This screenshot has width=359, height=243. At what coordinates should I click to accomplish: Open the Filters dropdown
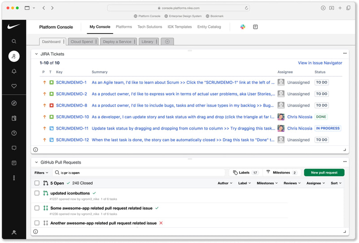41,173
